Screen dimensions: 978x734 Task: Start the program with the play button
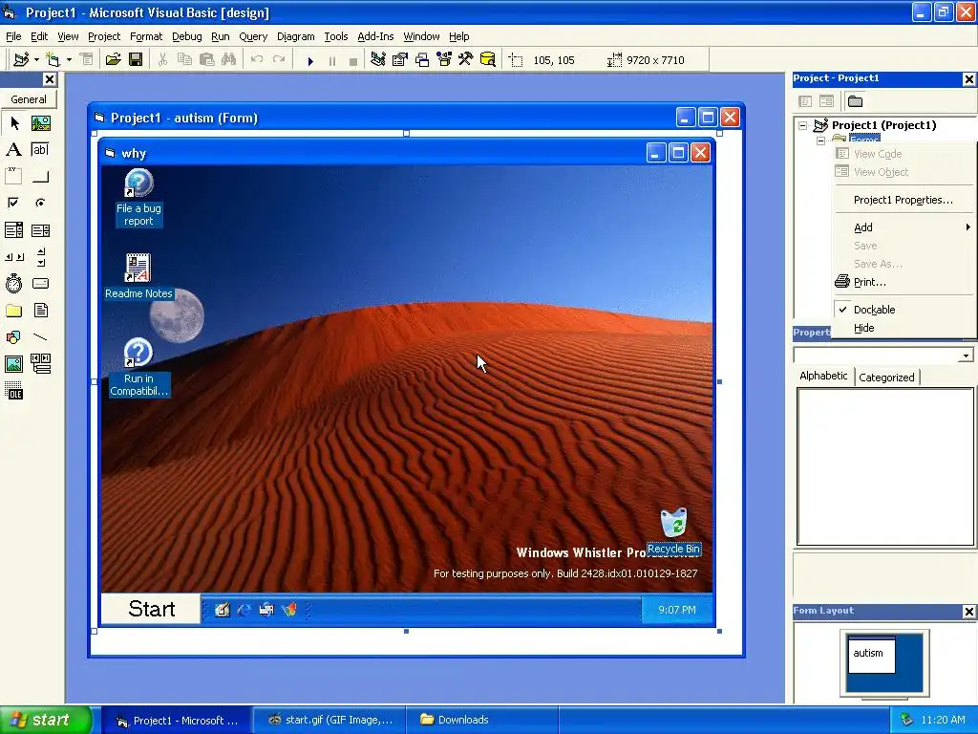(x=310, y=60)
